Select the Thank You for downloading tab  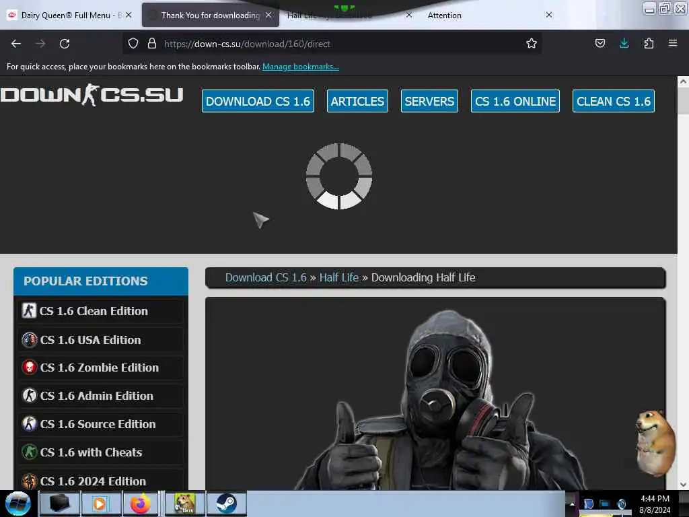211,15
